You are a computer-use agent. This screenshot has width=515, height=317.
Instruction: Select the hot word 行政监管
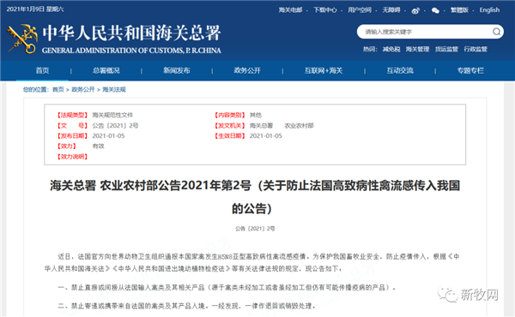click(x=476, y=49)
